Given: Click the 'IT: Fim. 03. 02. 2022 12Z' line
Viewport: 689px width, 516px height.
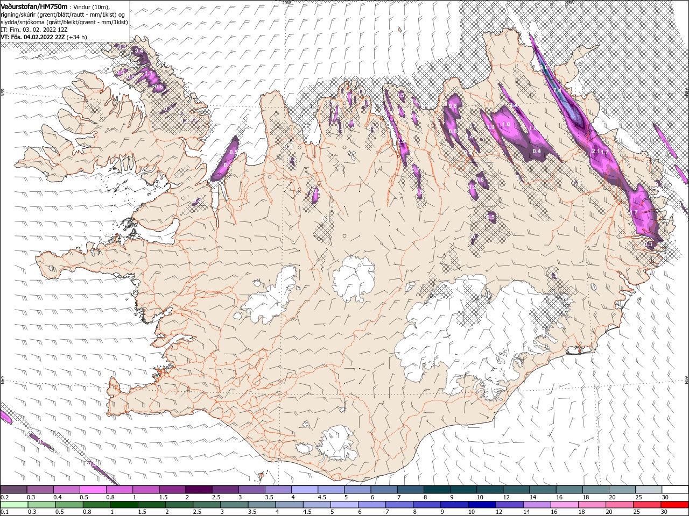Looking at the screenshot, I should coord(34,30).
